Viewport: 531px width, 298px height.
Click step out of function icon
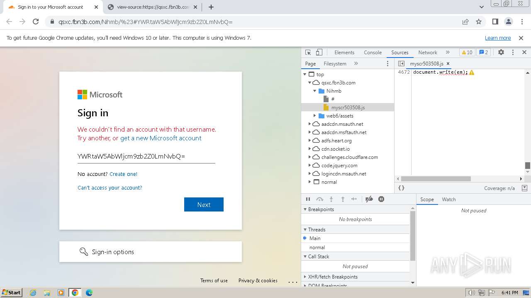pos(343,199)
